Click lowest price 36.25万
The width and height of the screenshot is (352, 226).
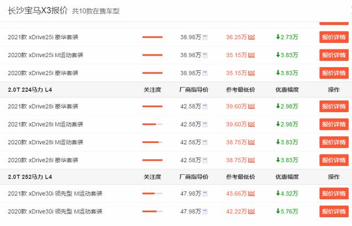pos(237,37)
